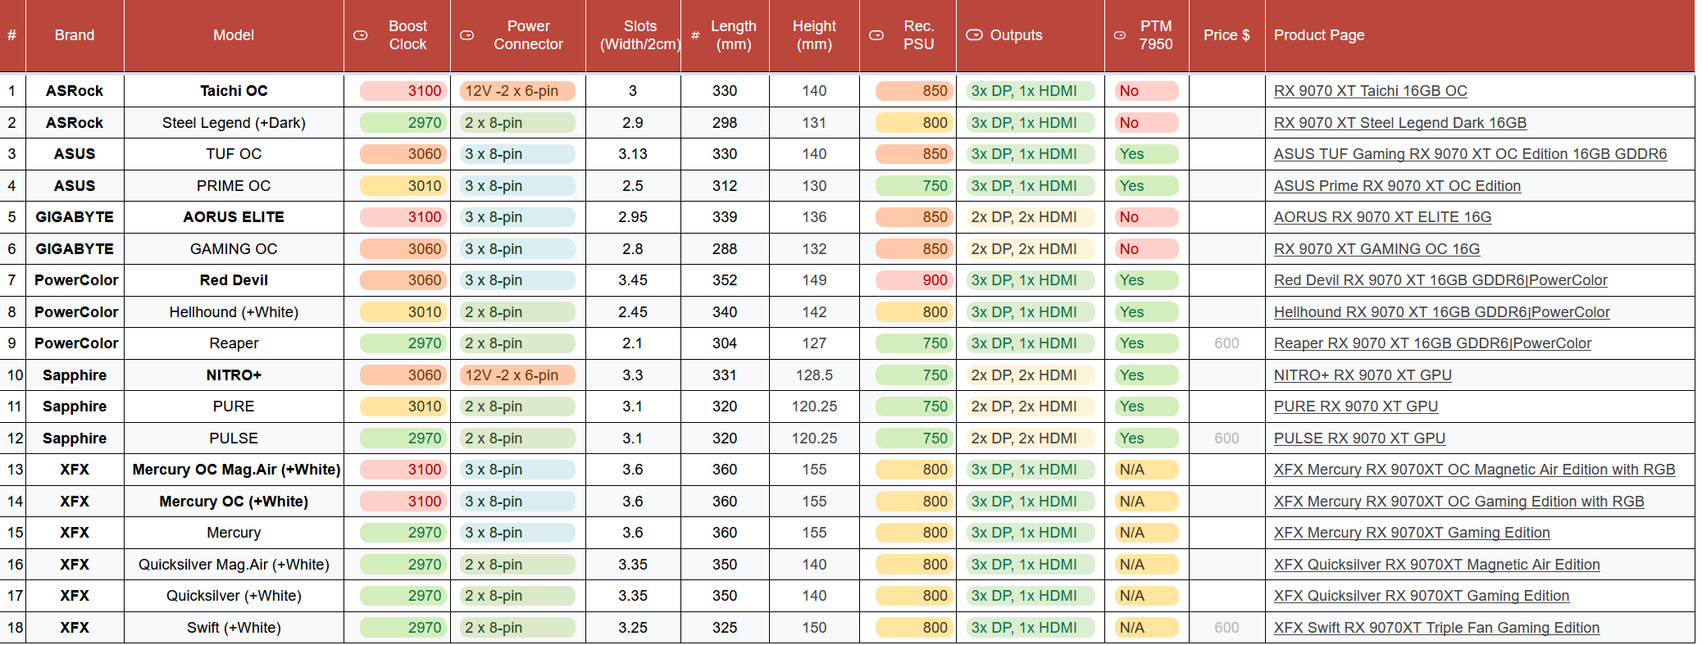Open the 3060 Boost Clock chip for Red Devil
The image size is (1702, 645).
[403, 280]
